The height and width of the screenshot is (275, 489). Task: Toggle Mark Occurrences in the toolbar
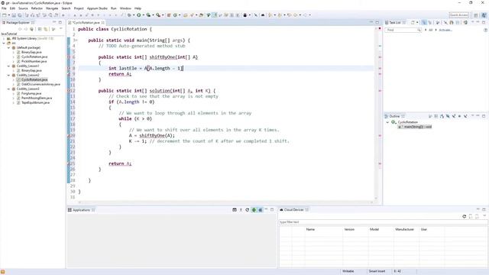[215, 15]
